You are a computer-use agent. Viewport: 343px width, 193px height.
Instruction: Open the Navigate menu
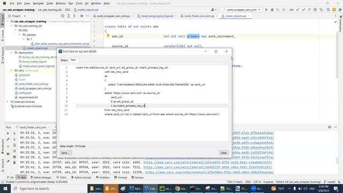click(38, 4)
